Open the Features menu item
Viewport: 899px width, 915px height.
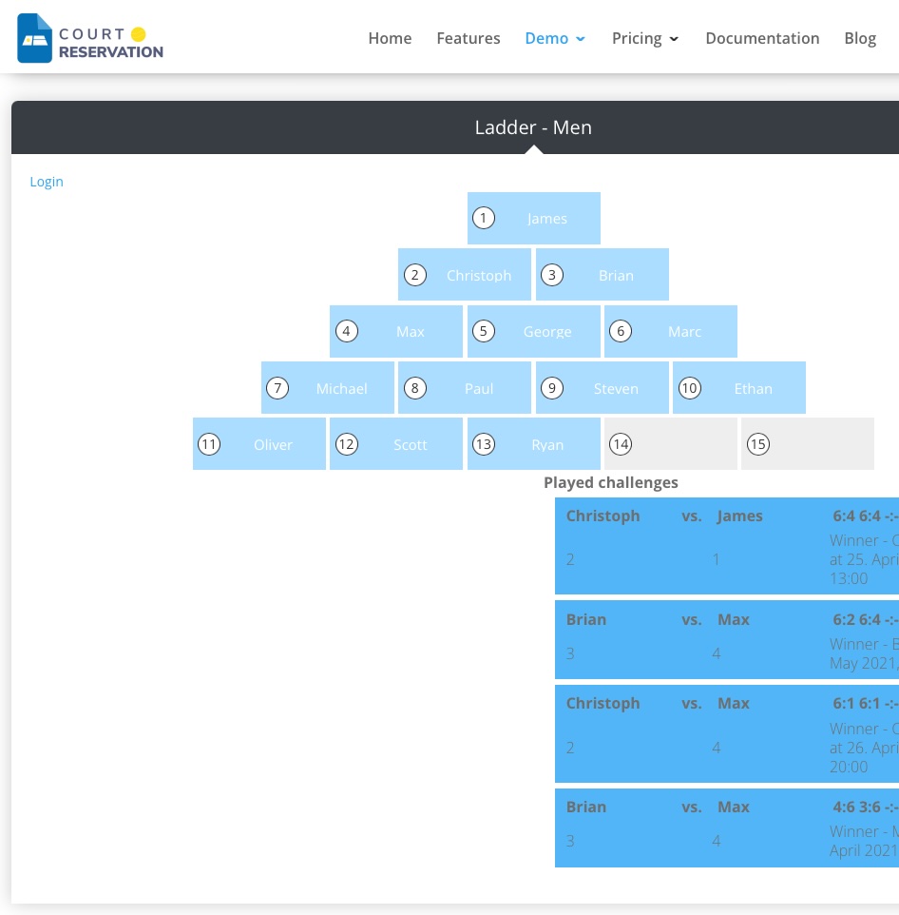coord(469,38)
